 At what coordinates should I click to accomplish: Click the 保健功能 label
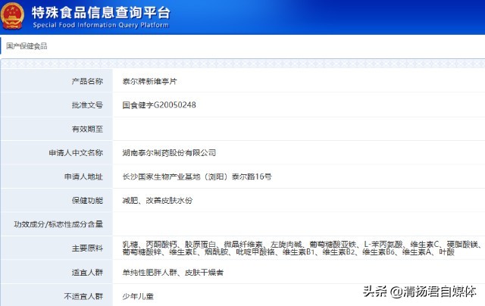pos(87,200)
